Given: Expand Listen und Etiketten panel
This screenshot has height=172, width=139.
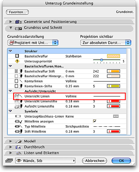Looking at the screenshot, I should (11, 153).
